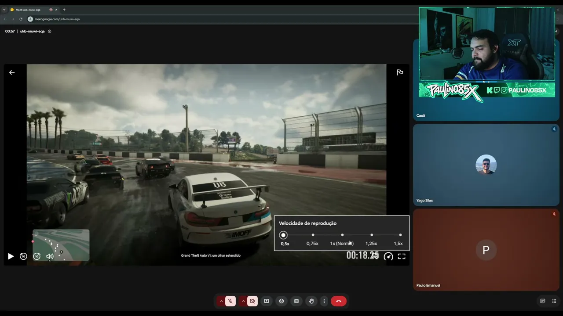Open the playback speed gauge icon

pos(388,256)
